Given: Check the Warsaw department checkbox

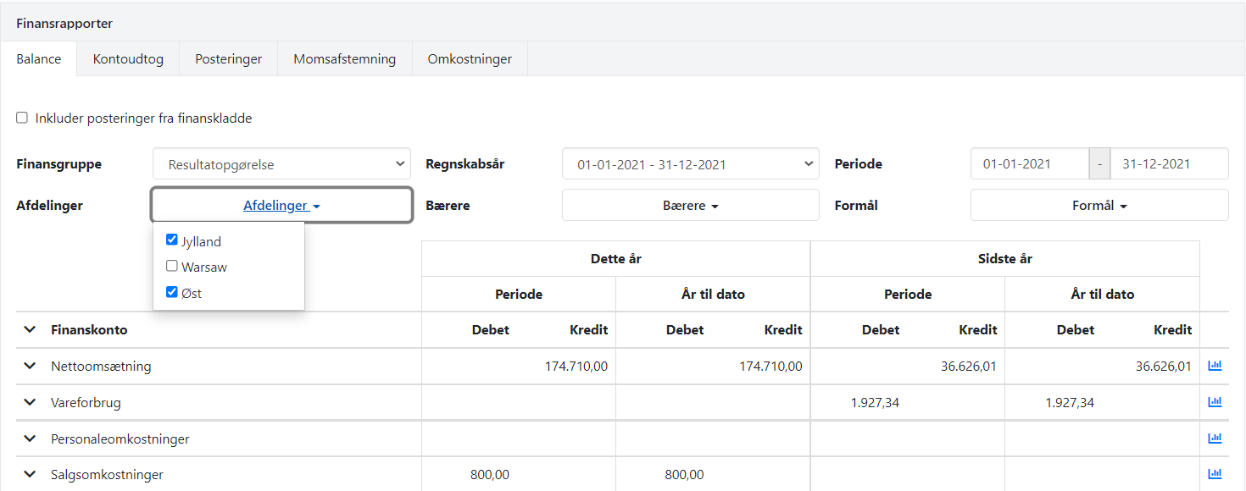Looking at the screenshot, I should click(172, 266).
